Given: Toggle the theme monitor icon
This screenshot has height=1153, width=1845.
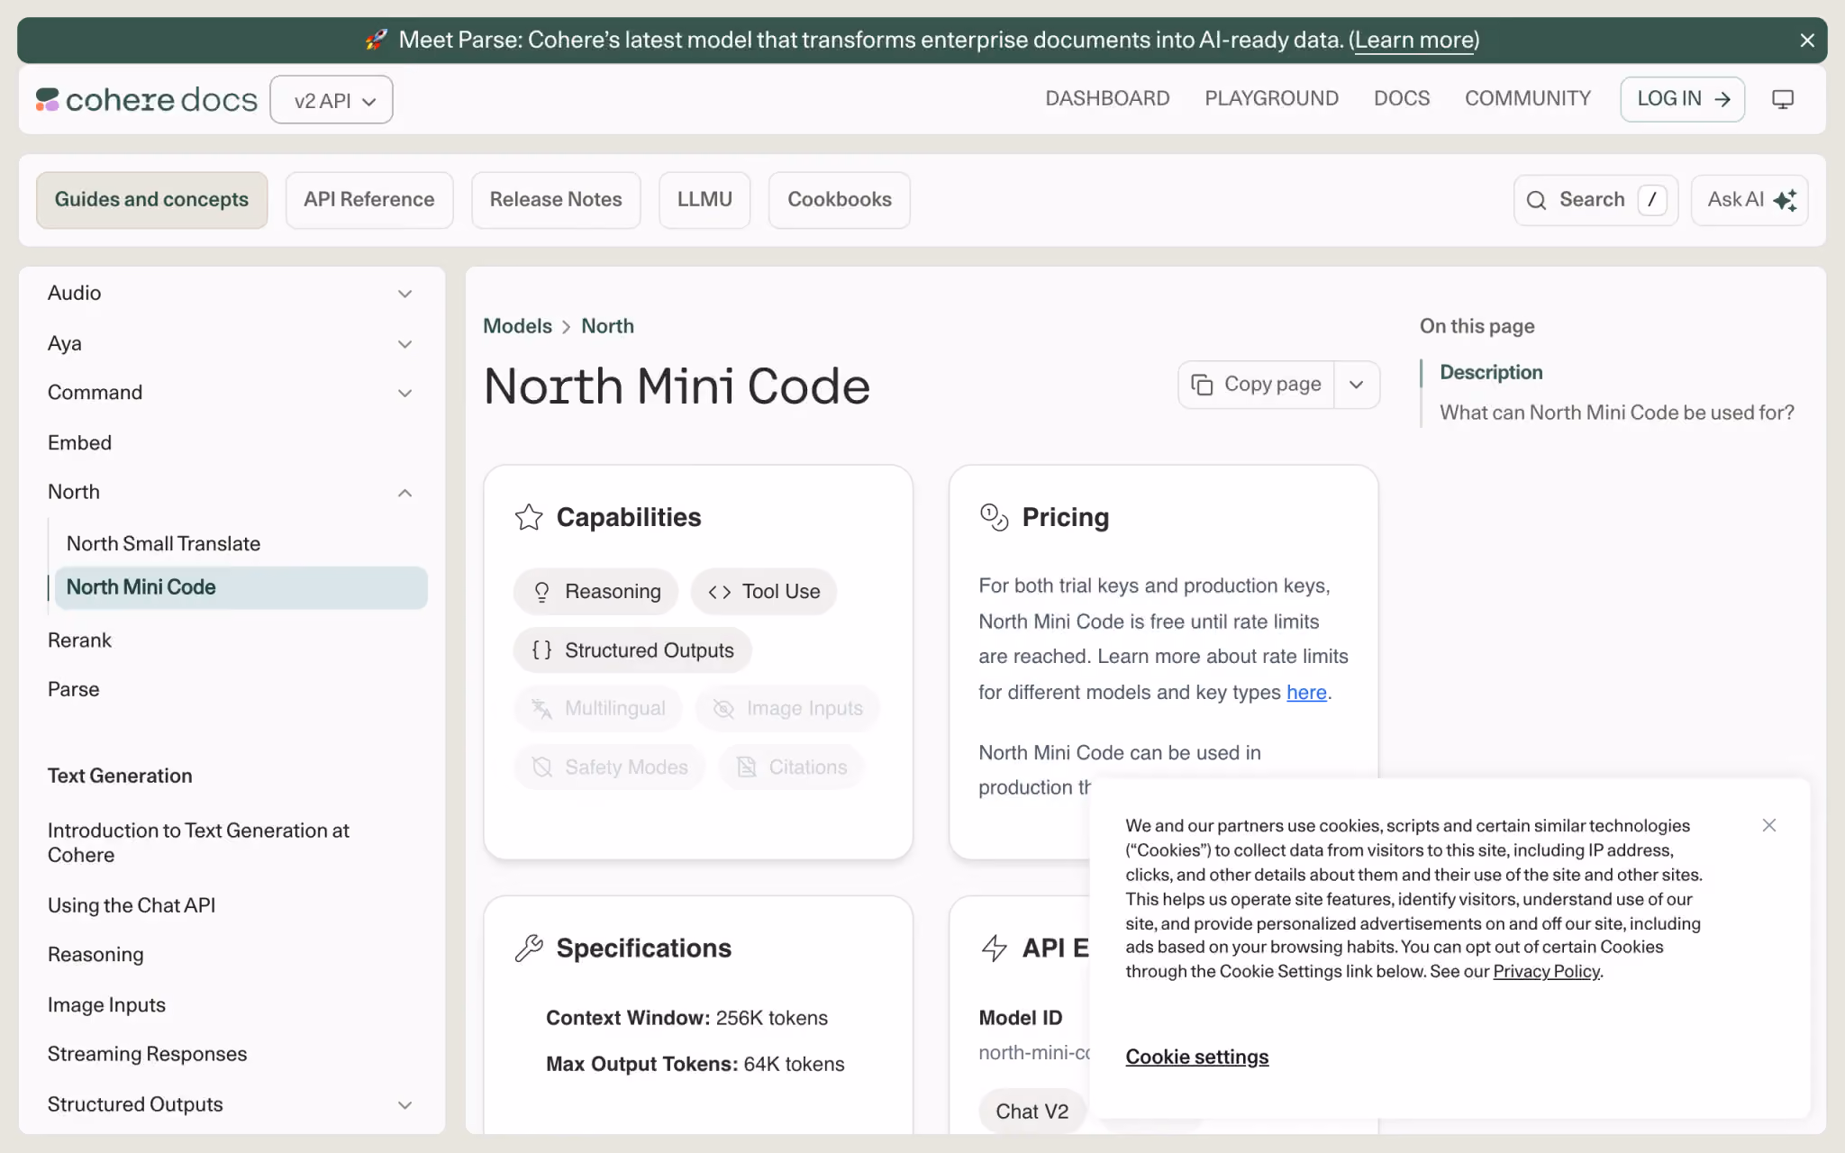Looking at the screenshot, I should click(x=1783, y=99).
